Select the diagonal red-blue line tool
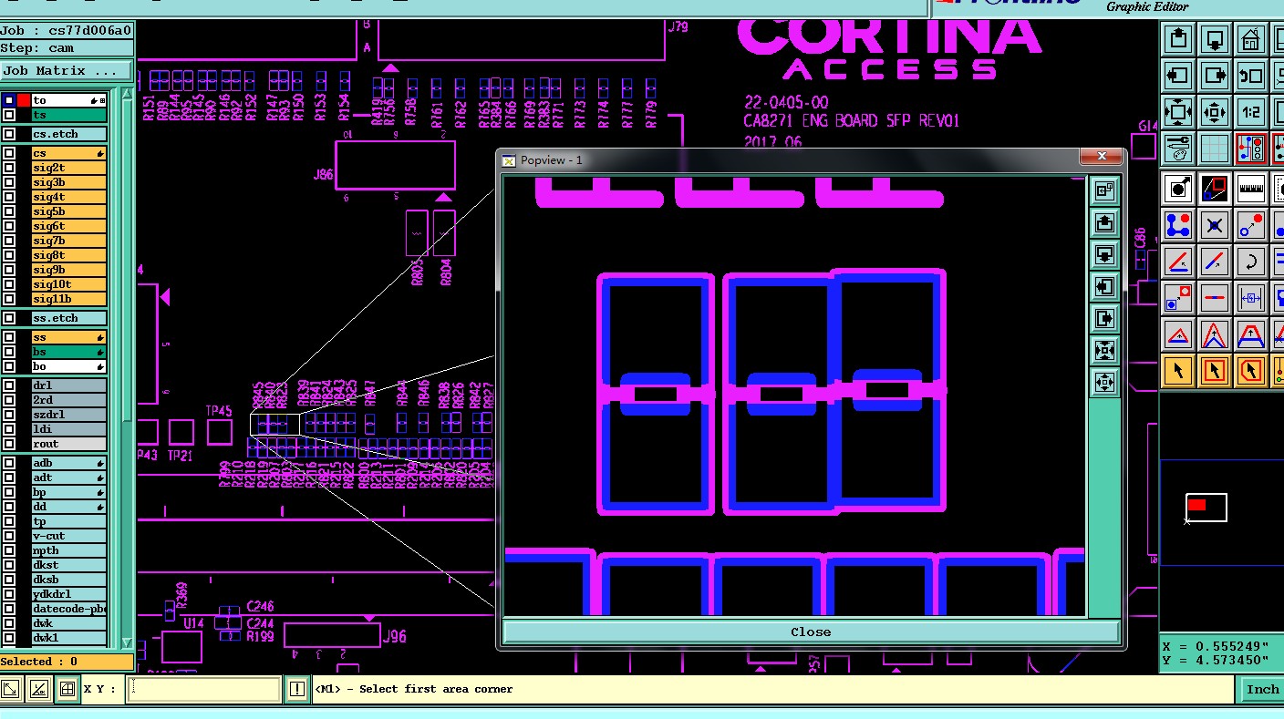 click(1215, 262)
